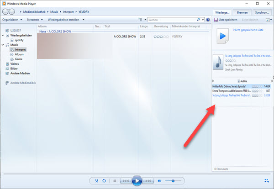The image size is (274, 189).
Task: Open the list options dropdown icon
Action: click(x=269, y=20)
